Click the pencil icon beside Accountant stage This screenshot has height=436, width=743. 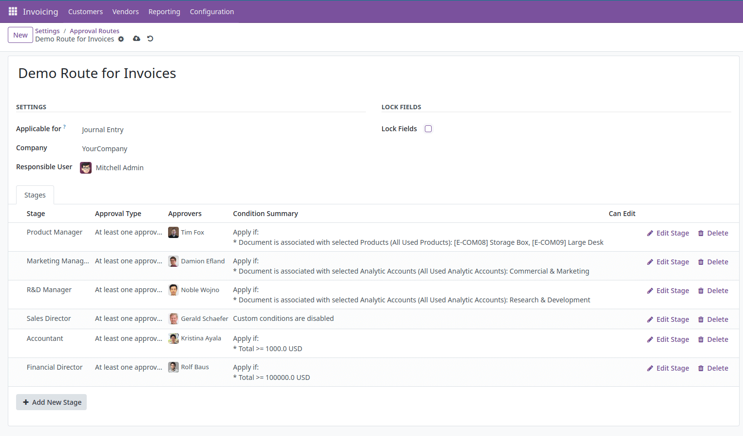tap(650, 339)
